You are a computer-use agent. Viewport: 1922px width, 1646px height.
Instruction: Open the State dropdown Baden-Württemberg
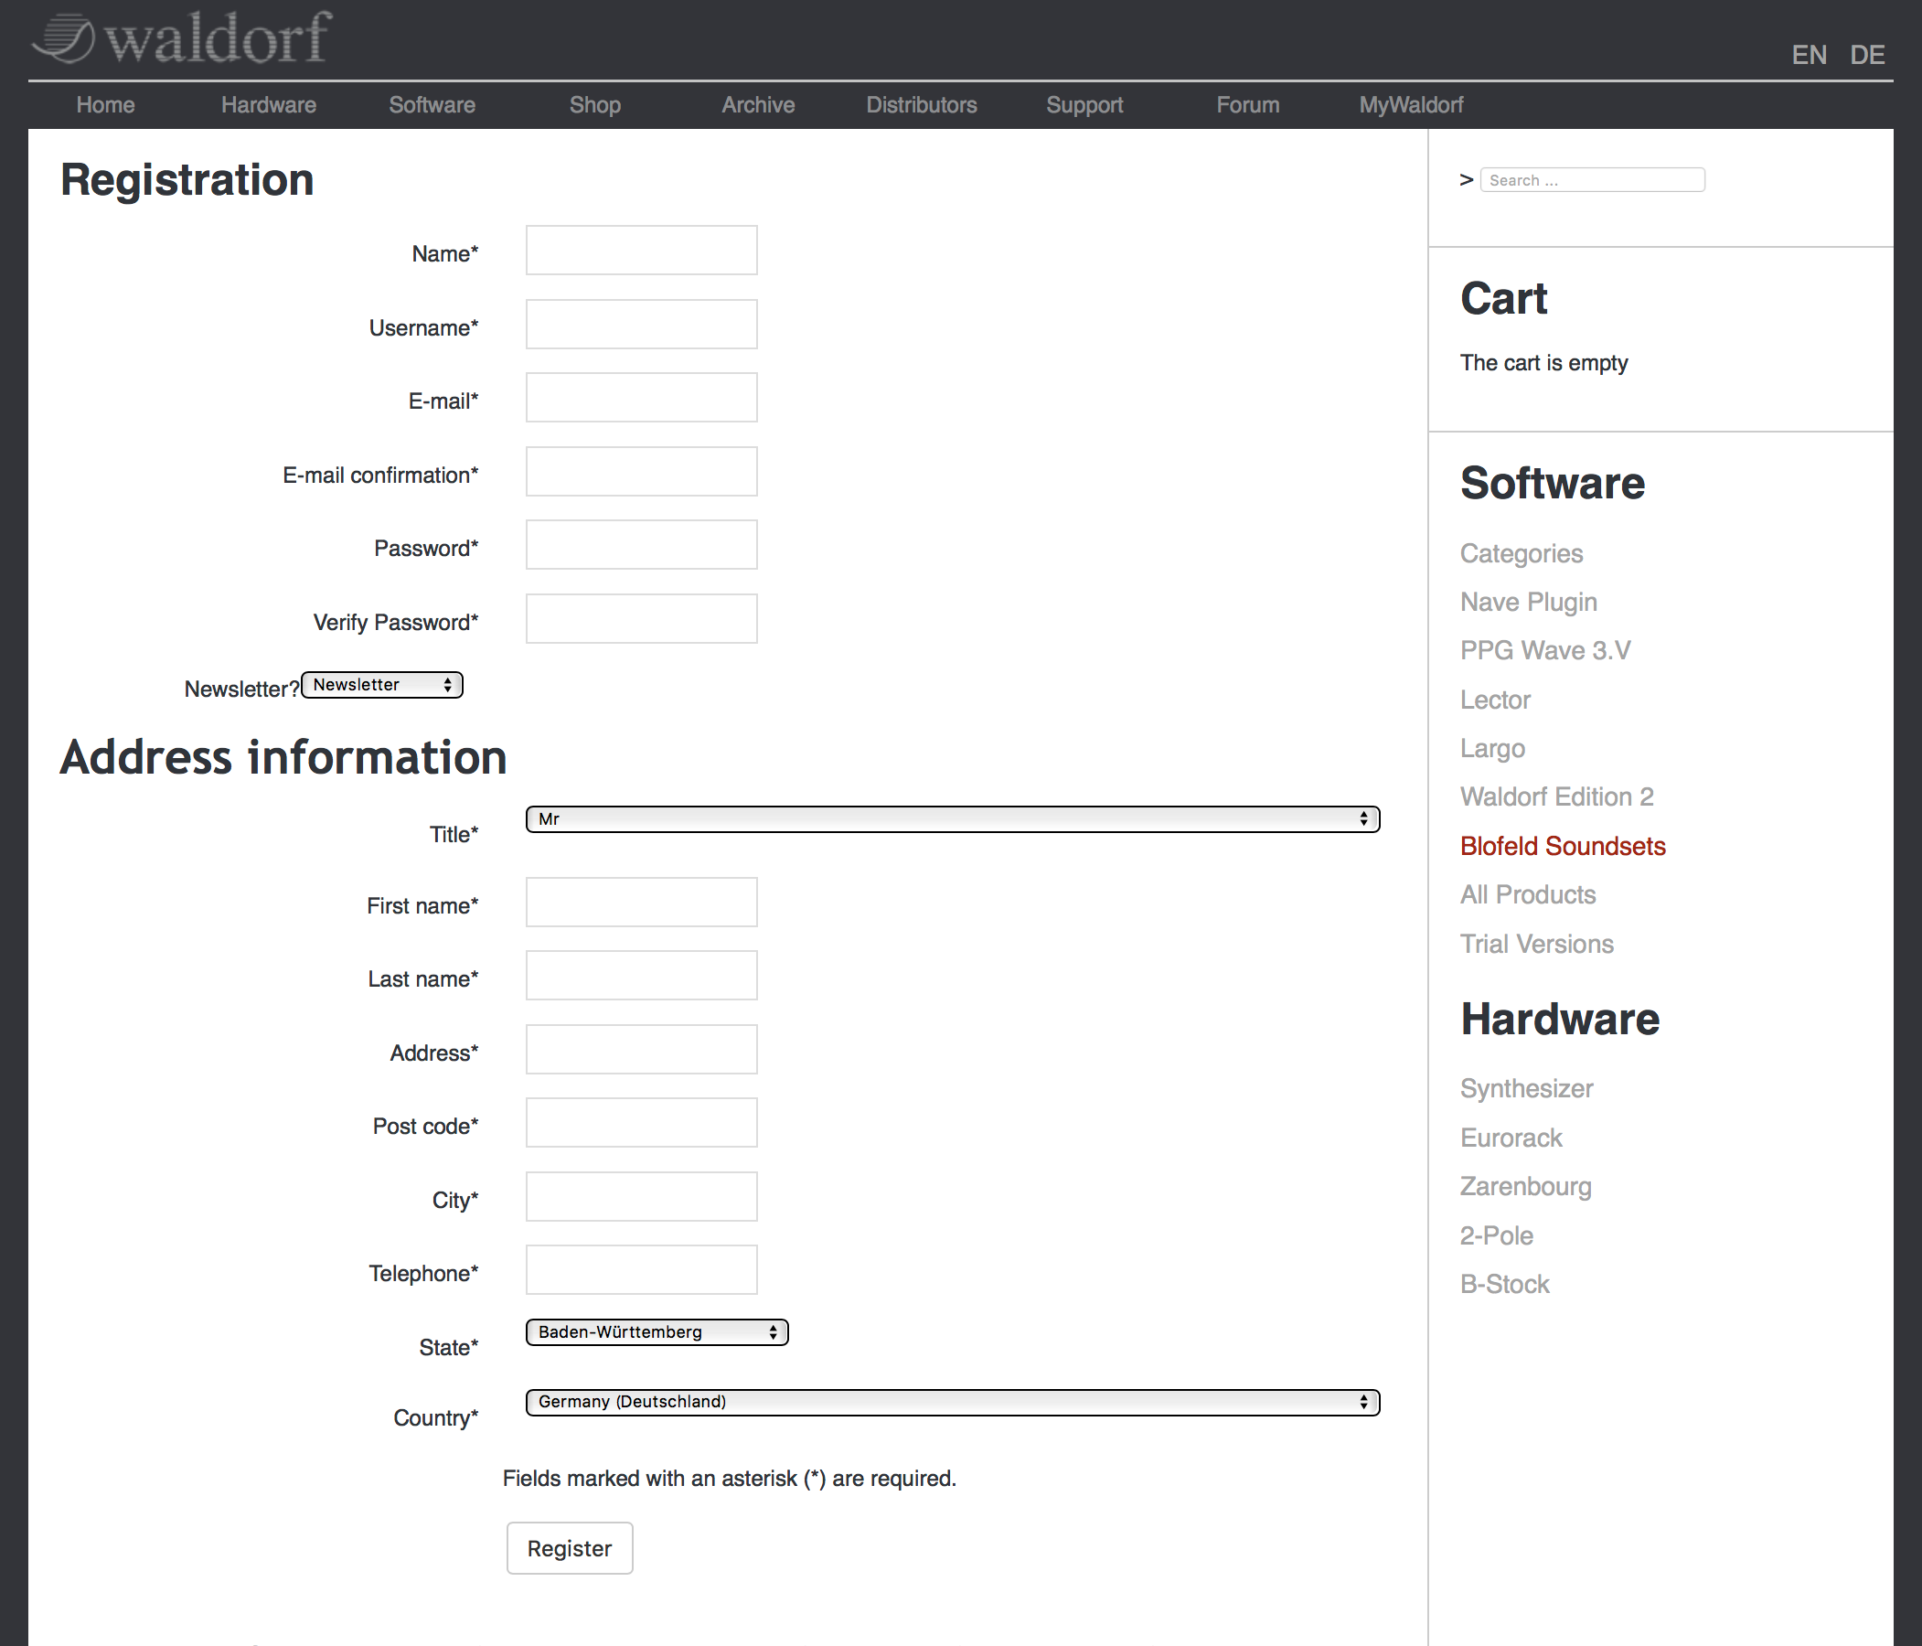(x=657, y=1332)
